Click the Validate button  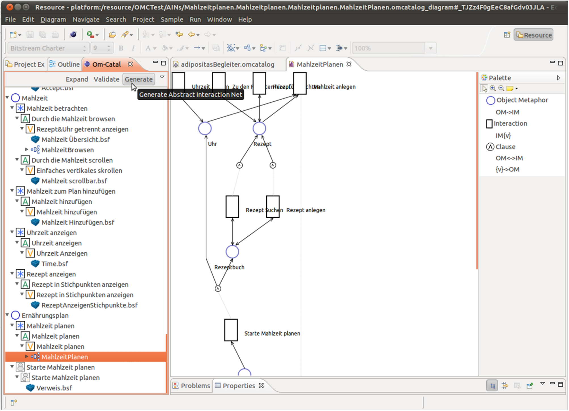(106, 79)
